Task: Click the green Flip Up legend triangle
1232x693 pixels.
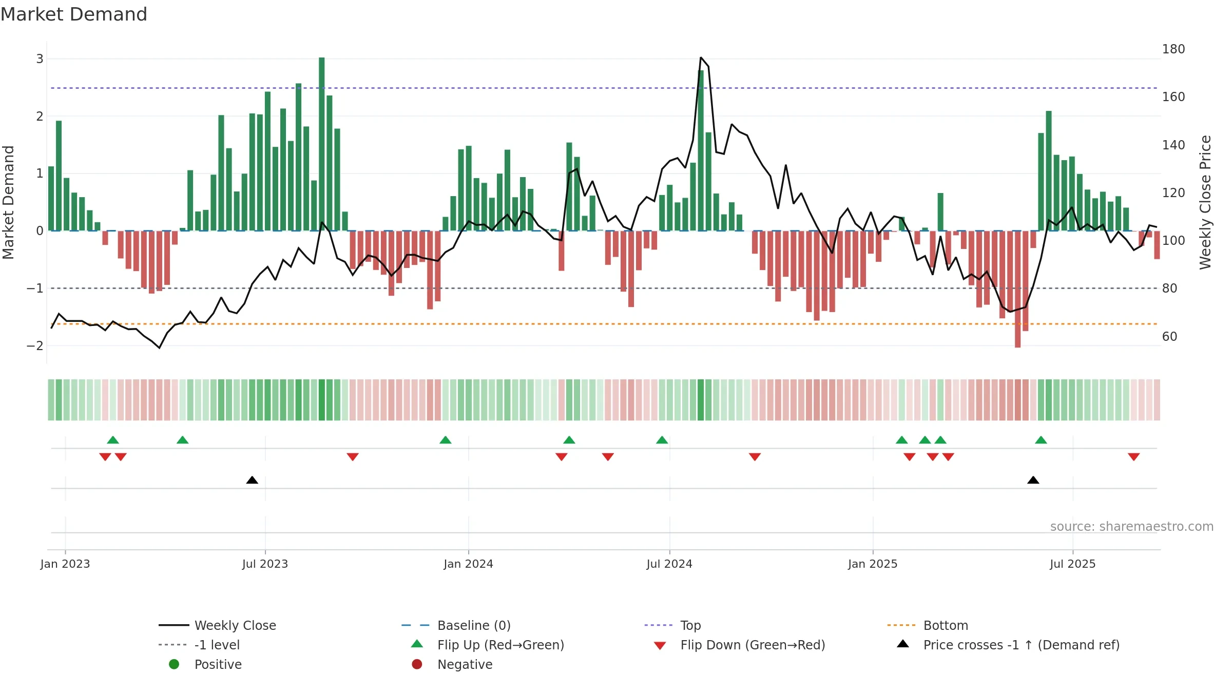Action: pos(417,644)
